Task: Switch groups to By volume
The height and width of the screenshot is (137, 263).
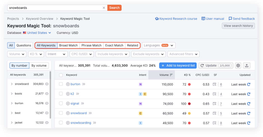Action: coord(39,66)
